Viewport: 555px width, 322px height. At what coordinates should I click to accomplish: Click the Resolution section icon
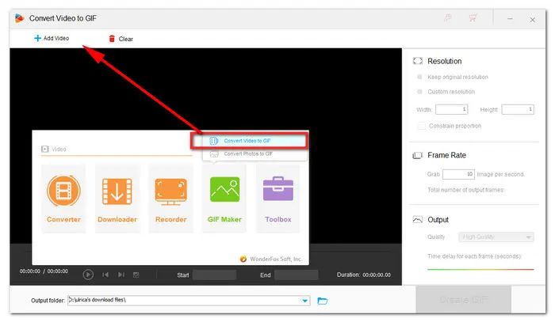(x=418, y=61)
